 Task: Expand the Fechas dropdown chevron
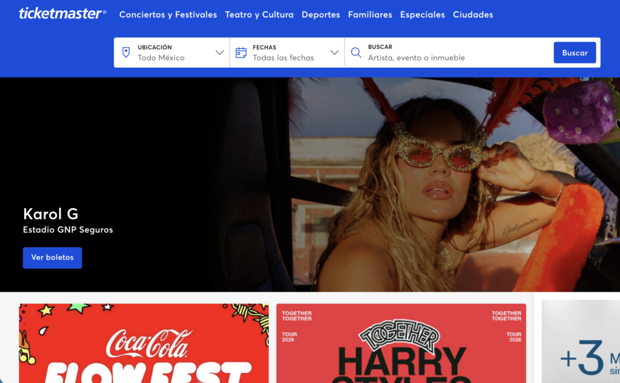pyautogui.click(x=334, y=53)
